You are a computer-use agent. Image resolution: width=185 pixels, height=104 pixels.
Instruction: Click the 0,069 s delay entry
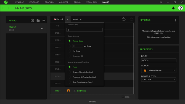click(58, 55)
